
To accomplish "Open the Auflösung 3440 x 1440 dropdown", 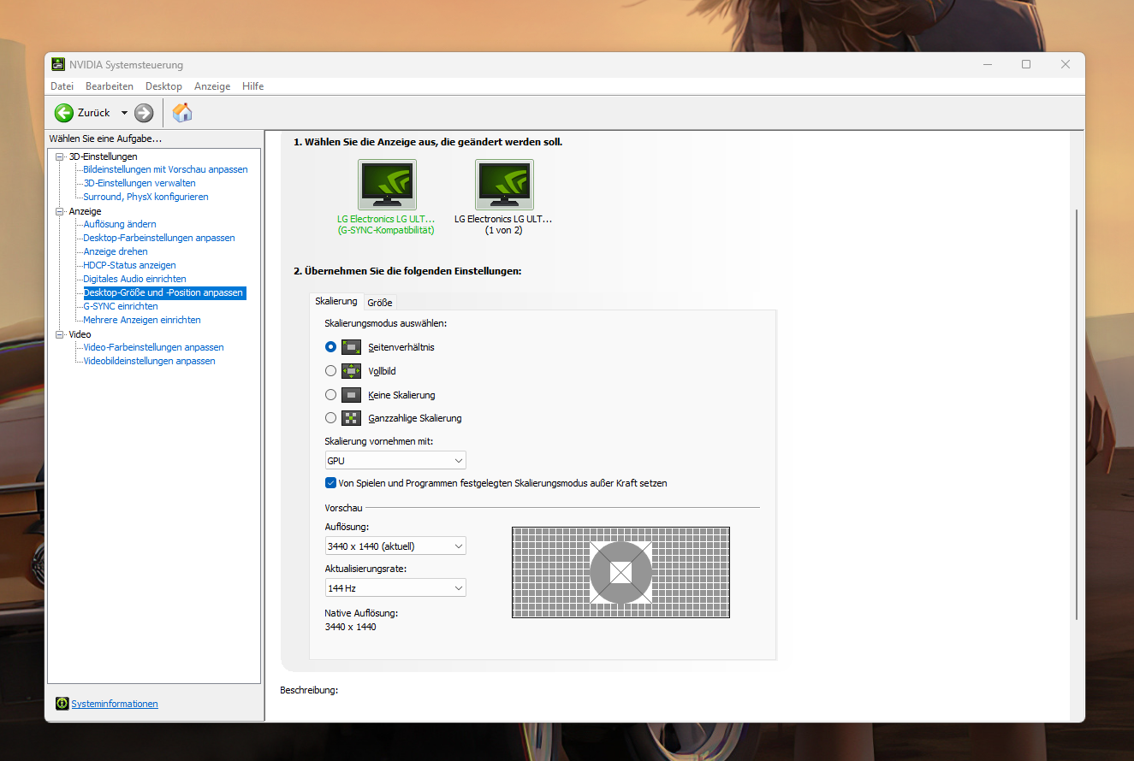I will pos(395,546).
